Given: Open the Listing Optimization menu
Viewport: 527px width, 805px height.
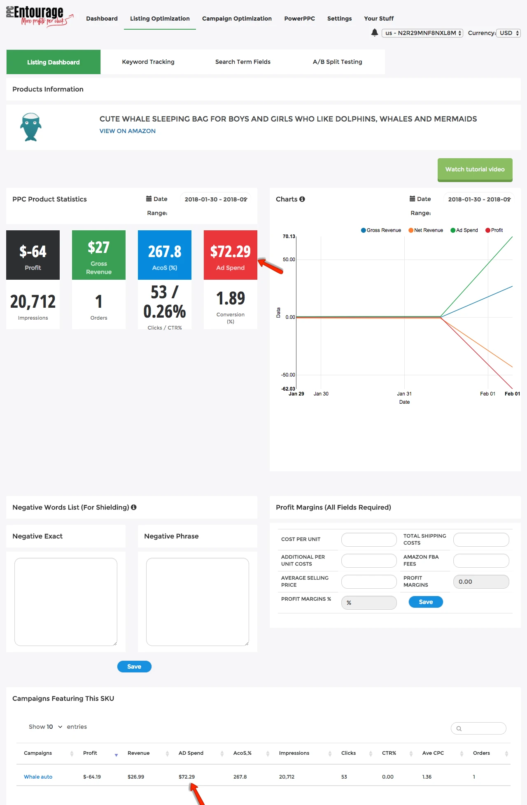Looking at the screenshot, I should click(160, 19).
